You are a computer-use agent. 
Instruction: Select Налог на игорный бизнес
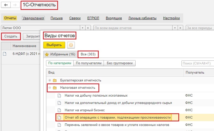click(x=85, y=110)
